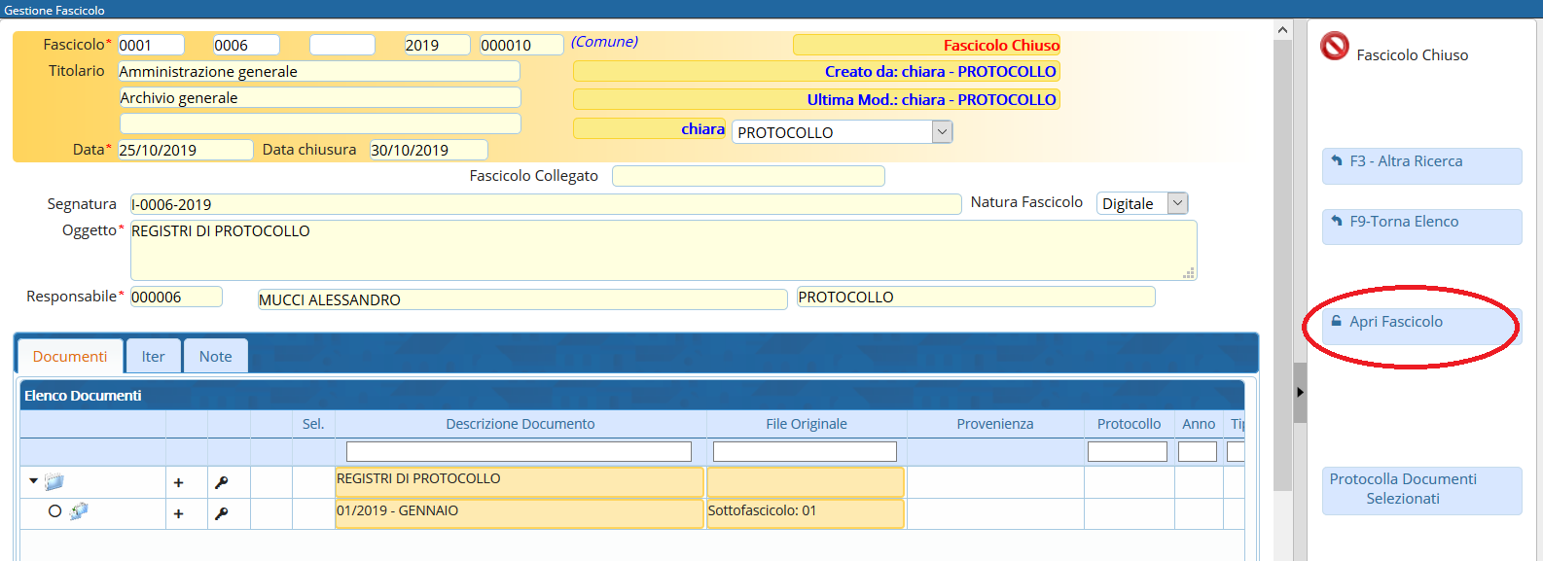1543x561 pixels.
Task: Click the plus icon in 01/2019 - GENNAIO row
Action: (178, 513)
